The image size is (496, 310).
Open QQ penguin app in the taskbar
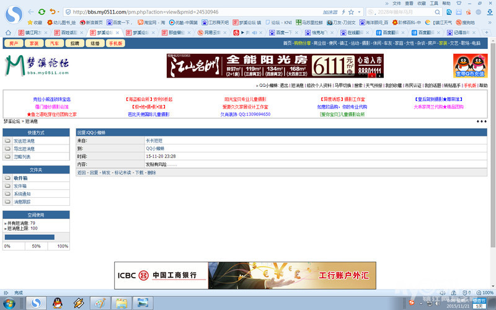pyautogui.click(x=57, y=303)
